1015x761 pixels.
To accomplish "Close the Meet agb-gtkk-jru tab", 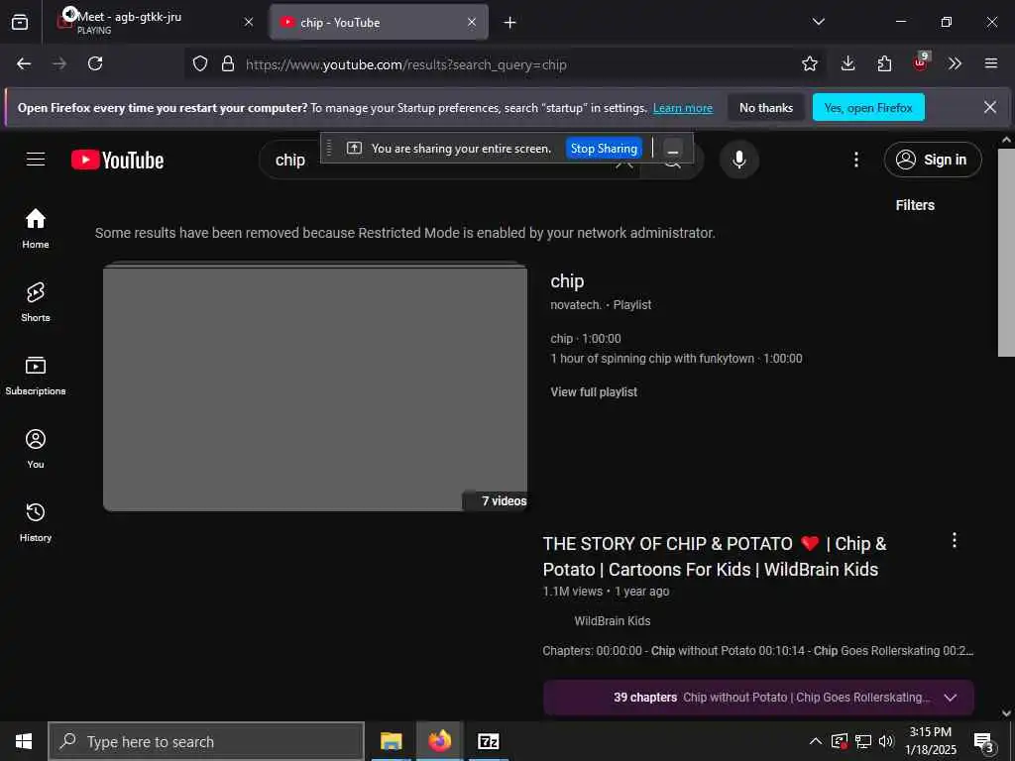I will 249,22.
